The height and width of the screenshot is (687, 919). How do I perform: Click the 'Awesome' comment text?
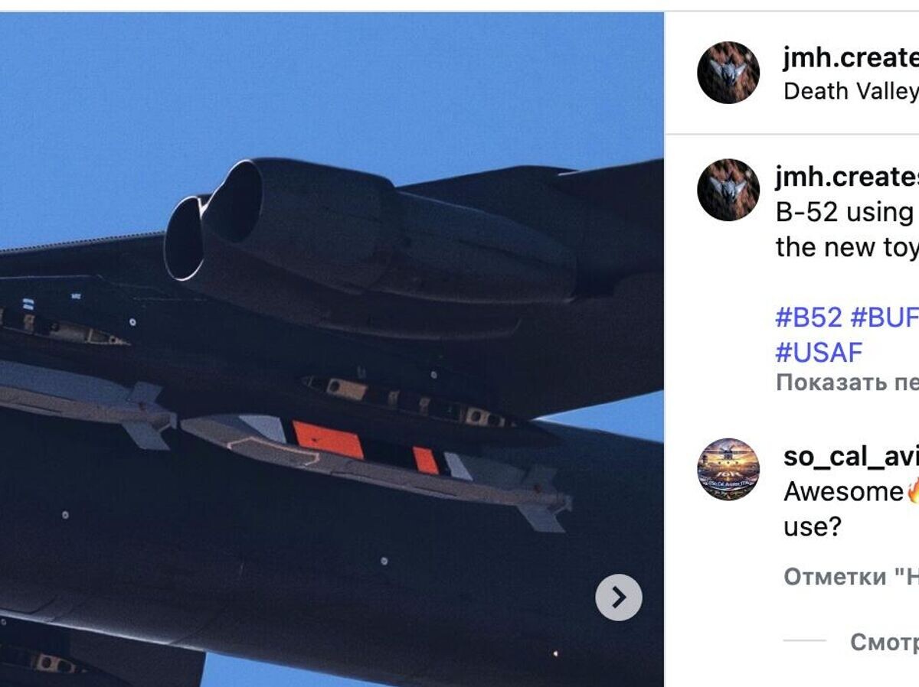click(844, 491)
